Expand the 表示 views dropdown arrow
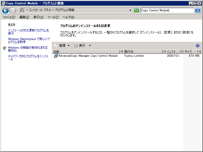The image size is (203, 152). [90, 46]
